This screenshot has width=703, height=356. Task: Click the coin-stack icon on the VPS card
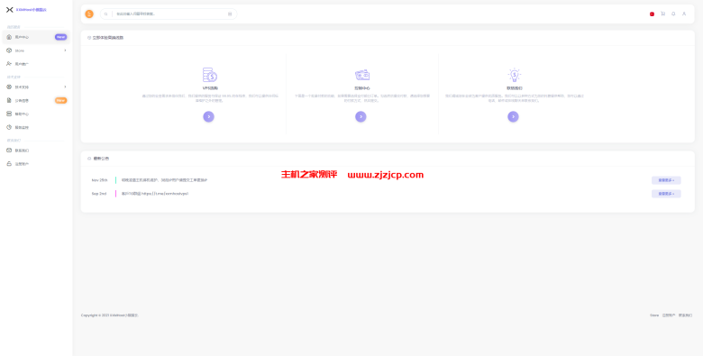point(210,75)
